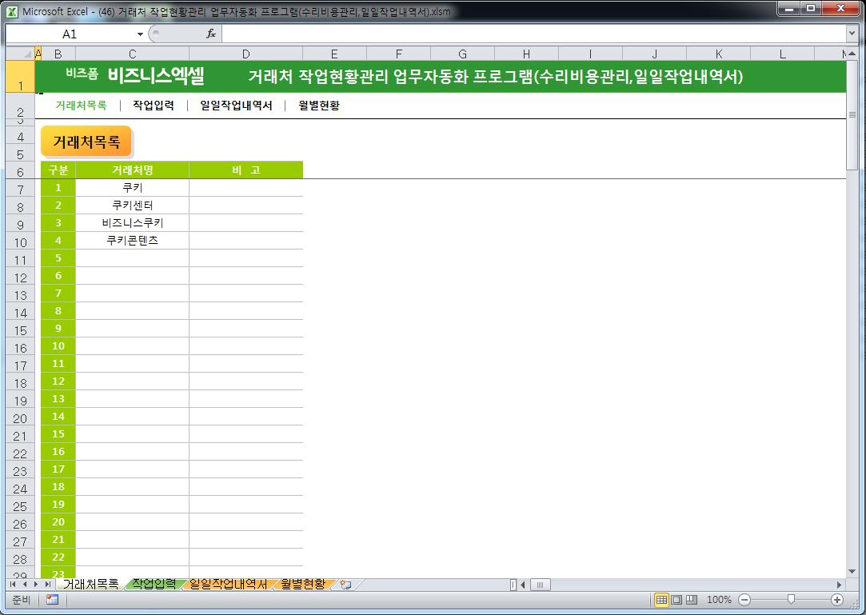
Task: Go to the previous sheet tab arrow
Action: click(x=24, y=584)
